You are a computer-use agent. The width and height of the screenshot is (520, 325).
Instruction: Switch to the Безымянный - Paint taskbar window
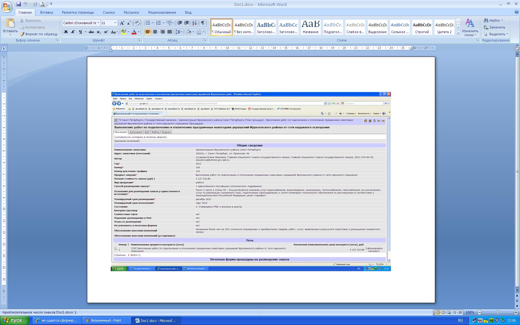pos(107,320)
